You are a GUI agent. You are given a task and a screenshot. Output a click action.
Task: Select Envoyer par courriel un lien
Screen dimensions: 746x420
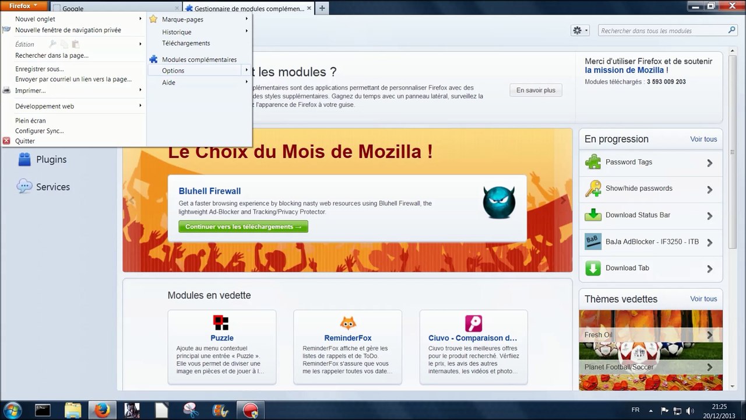click(73, 79)
